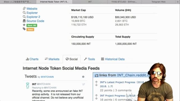
Task: Open the Tools tab
Action: [89, 59]
